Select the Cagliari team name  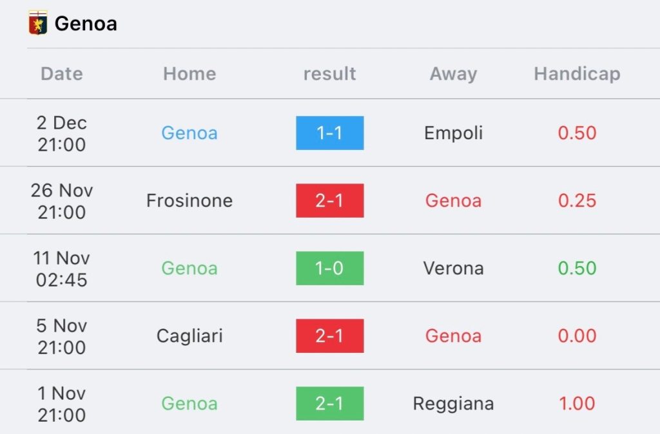click(189, 336)
